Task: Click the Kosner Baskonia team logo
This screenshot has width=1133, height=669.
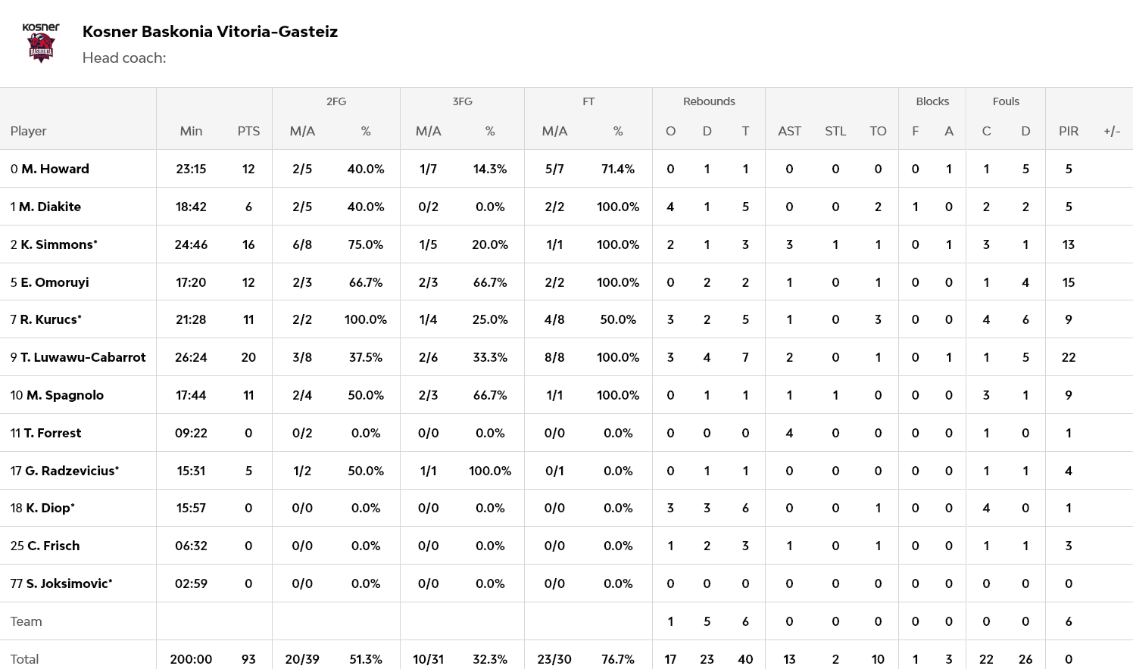Action: [41, 43]
